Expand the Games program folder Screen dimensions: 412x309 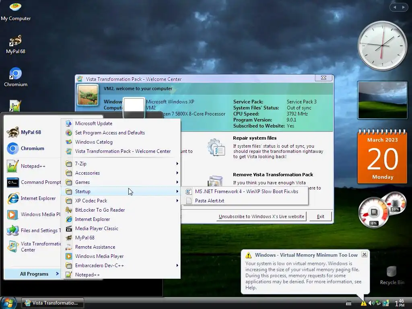click(121, 182)
